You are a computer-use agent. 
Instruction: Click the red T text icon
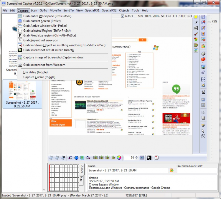203,33
